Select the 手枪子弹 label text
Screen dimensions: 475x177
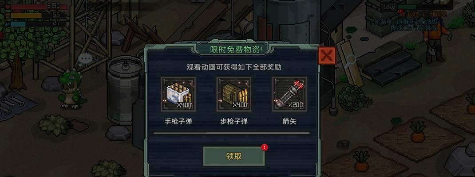click(x=178, y=122)
